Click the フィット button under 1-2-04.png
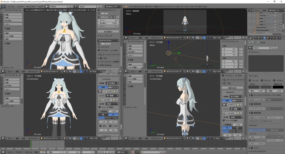This screenshot has height=154, width=285. pos(108,118)
